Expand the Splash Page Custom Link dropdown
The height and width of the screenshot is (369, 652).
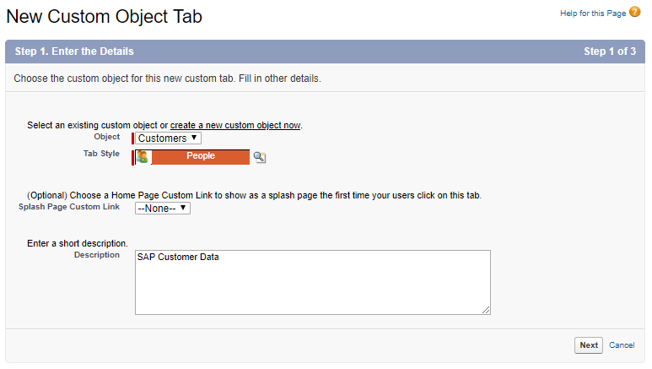[x=163, y=209]
